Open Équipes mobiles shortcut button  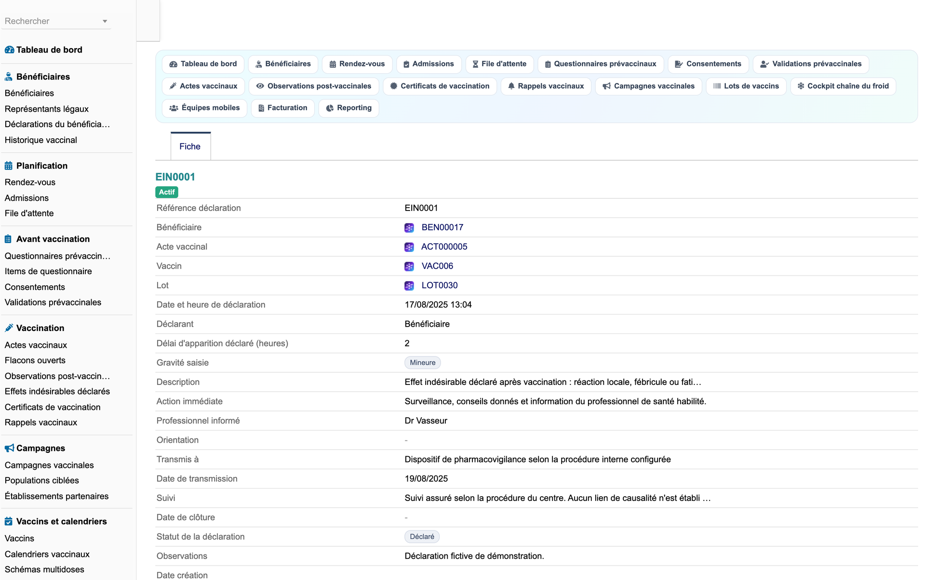tap(204, 108)
